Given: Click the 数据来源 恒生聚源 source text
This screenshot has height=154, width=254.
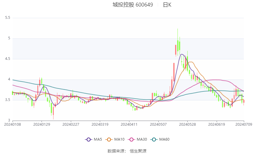Looking at the screenshot, I should [x=127, y=151].
